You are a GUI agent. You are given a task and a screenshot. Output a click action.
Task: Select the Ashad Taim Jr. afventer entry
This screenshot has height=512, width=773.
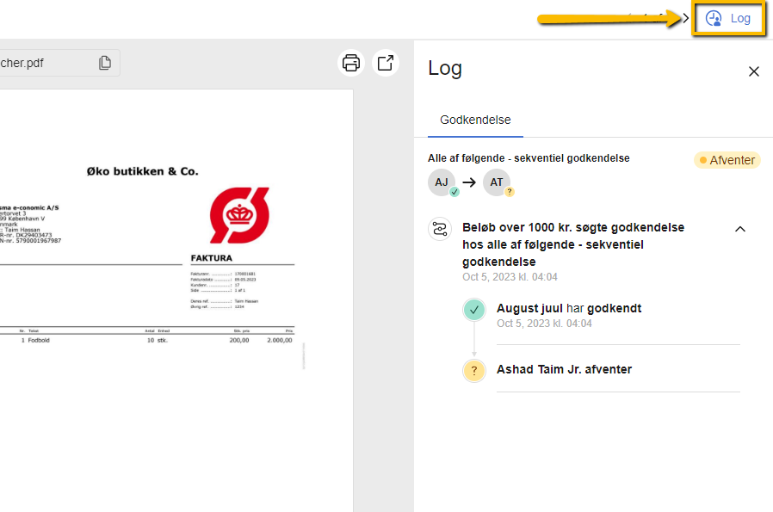(x=565, y=370)
